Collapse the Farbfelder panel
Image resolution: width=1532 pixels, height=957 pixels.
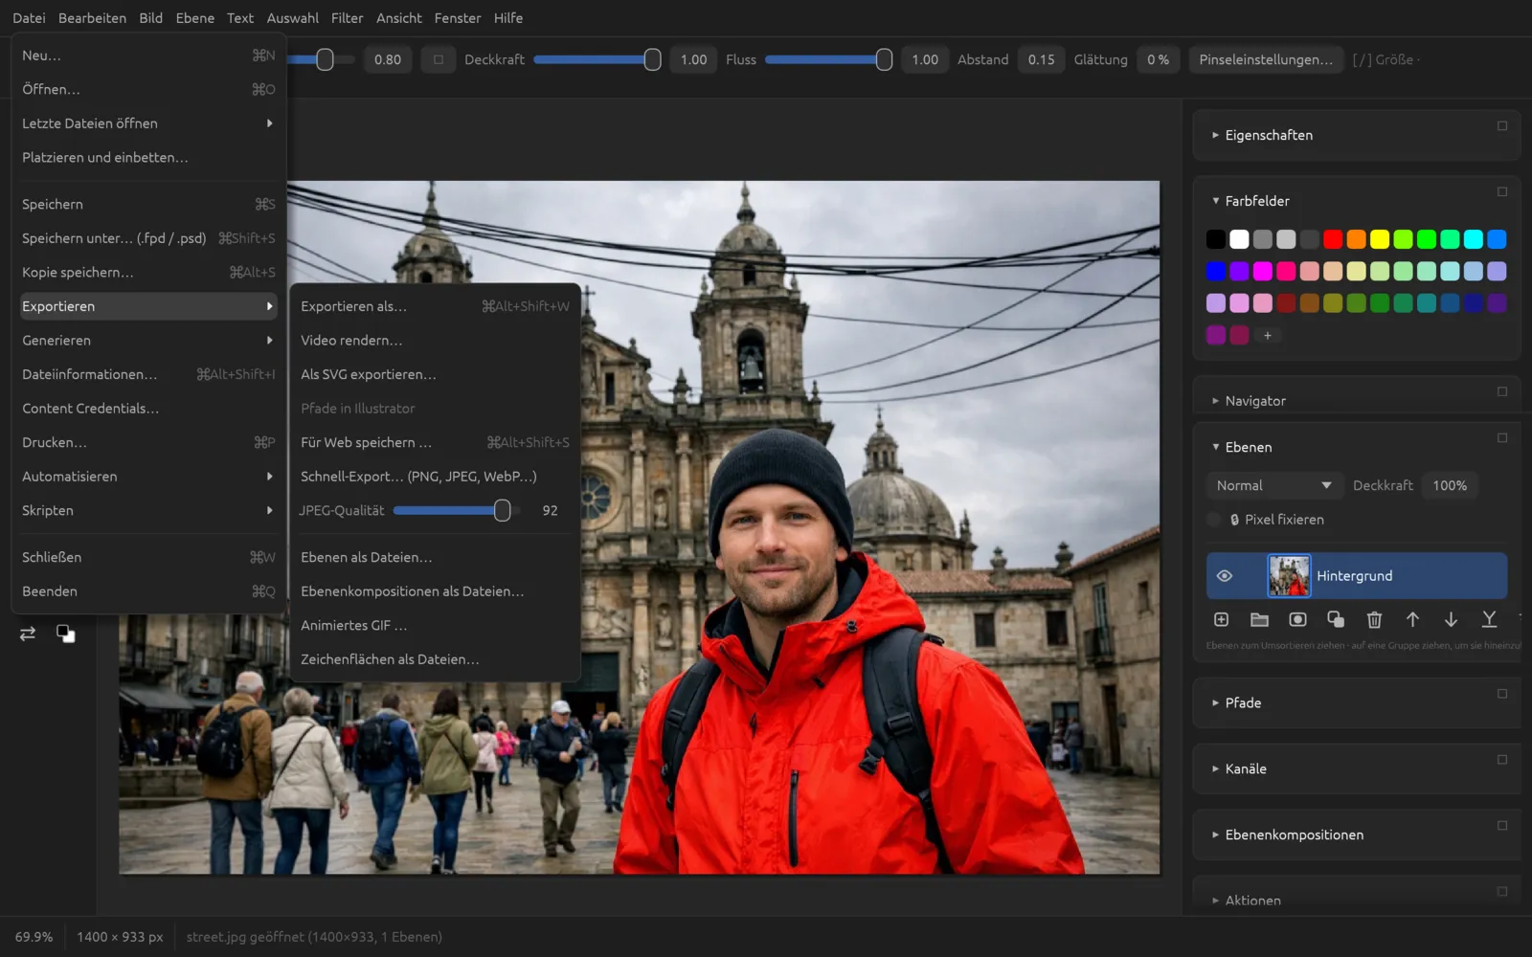[x=1215, y=201]
